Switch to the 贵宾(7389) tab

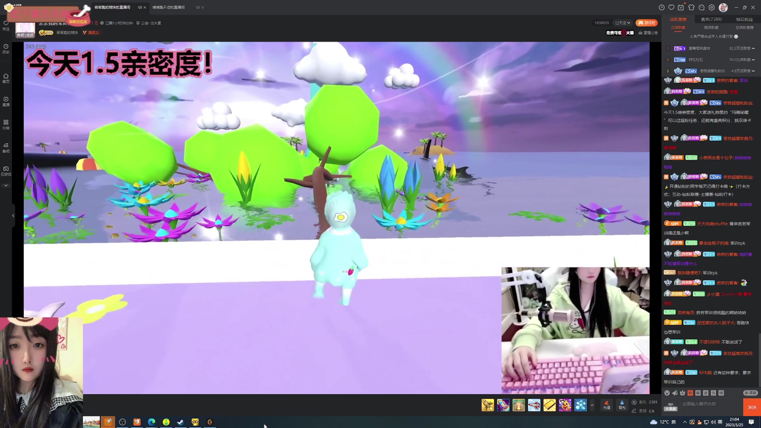tap(711, 19)
